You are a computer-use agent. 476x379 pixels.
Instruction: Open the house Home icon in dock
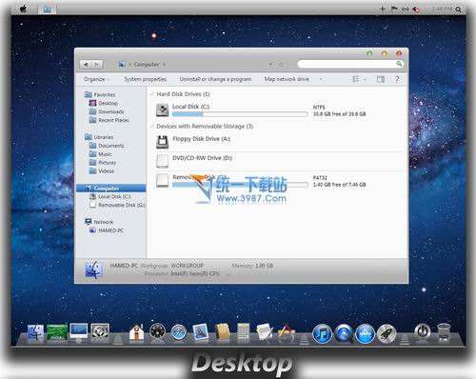pos(136,333)
